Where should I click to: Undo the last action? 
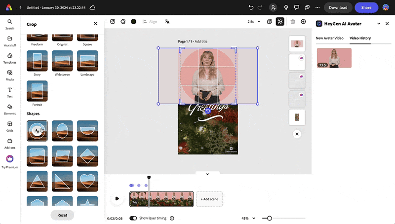pyautogui.click(x=251, y=7)
